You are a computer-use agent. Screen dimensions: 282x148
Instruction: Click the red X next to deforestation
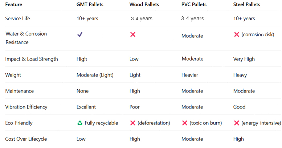[x=133, y=123]
